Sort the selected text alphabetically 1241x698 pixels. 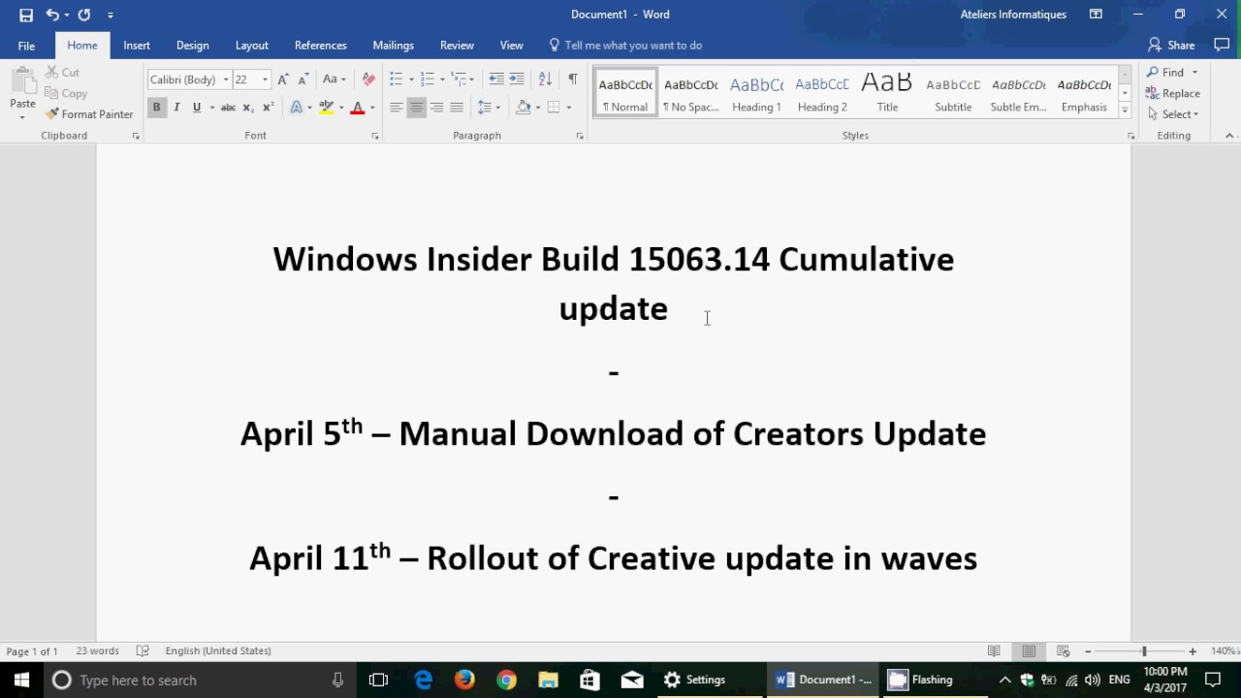pyautogui.click(x=545, y=79)
